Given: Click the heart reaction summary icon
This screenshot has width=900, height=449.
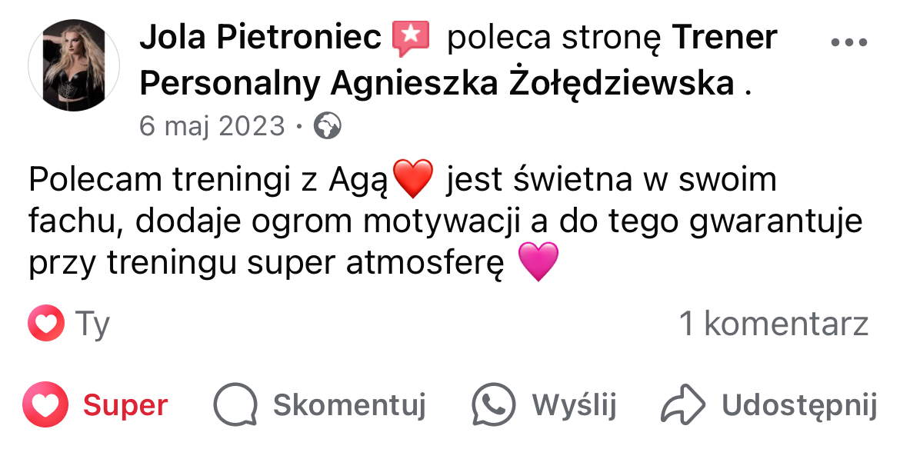Looking at the screenshot, I should click(45, 324).
